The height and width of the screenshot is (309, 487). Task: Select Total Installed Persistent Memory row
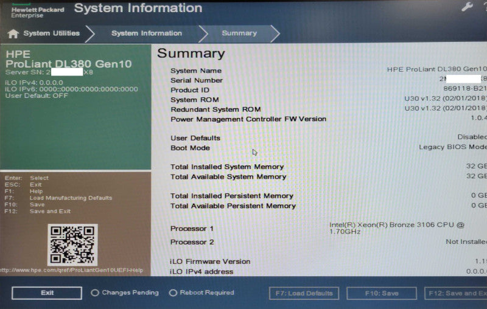[x=328, y=196]
